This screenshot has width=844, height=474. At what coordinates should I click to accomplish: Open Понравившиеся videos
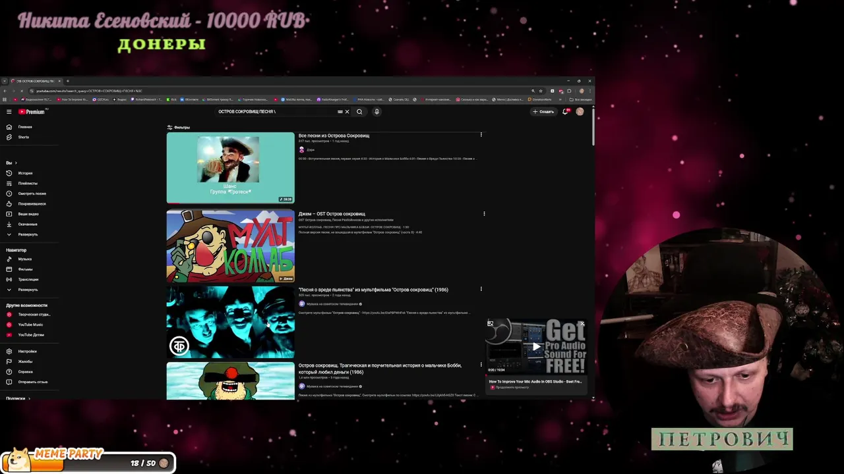32,203
